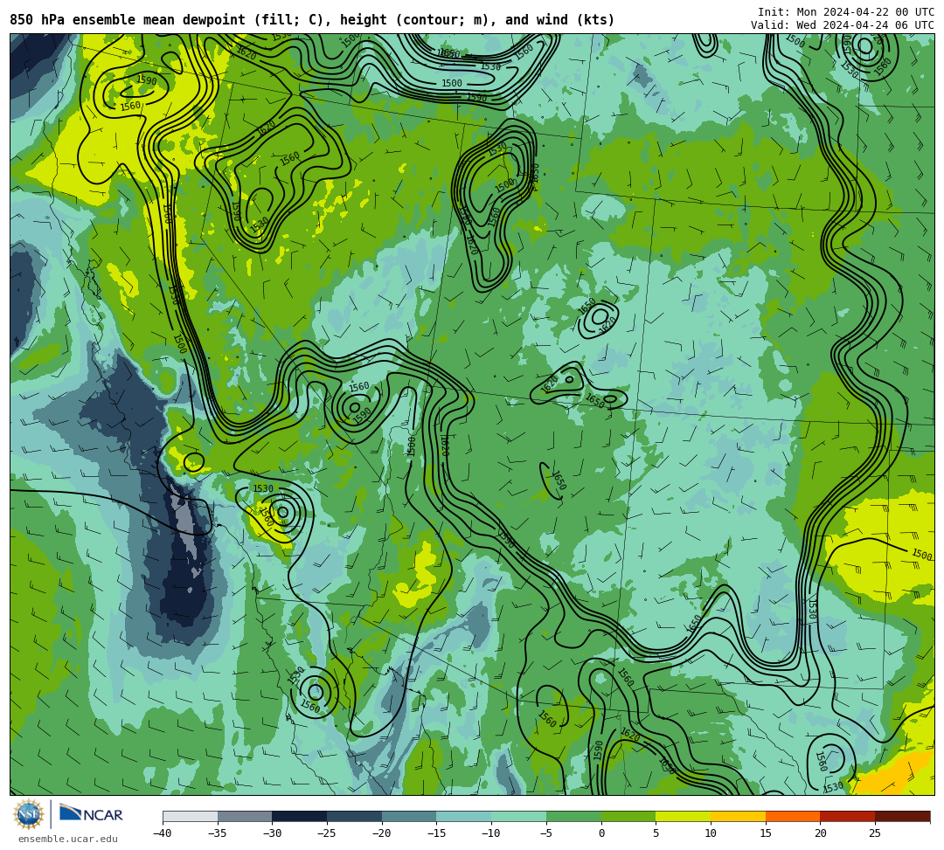Pick the -25 to -20 dark blue colorbar swatch
The height and width of the screenshot is (850, 944).
click(x=355, y=816)
